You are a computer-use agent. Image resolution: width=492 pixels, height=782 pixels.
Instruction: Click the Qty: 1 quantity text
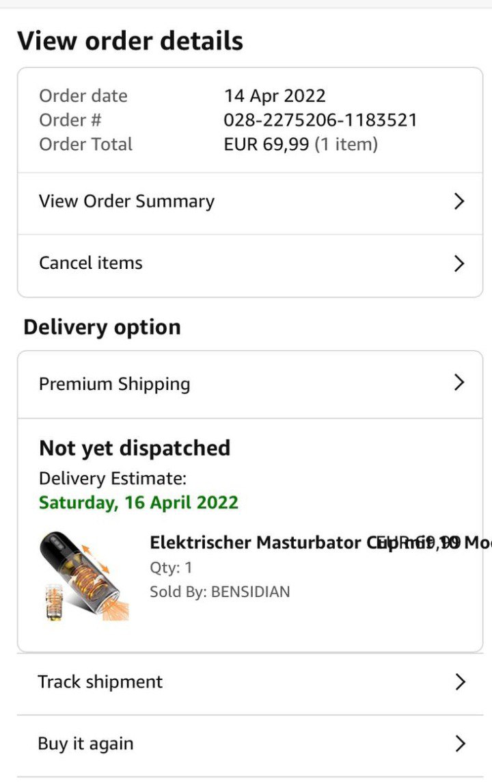point(171,568)
